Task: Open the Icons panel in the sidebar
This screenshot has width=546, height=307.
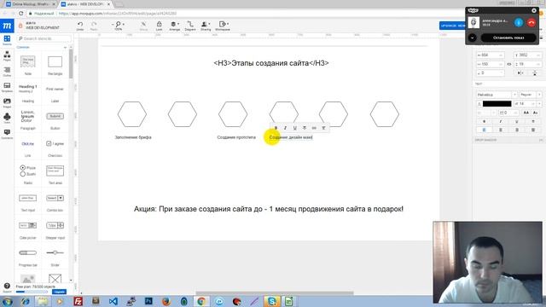Action: (7, 119)
